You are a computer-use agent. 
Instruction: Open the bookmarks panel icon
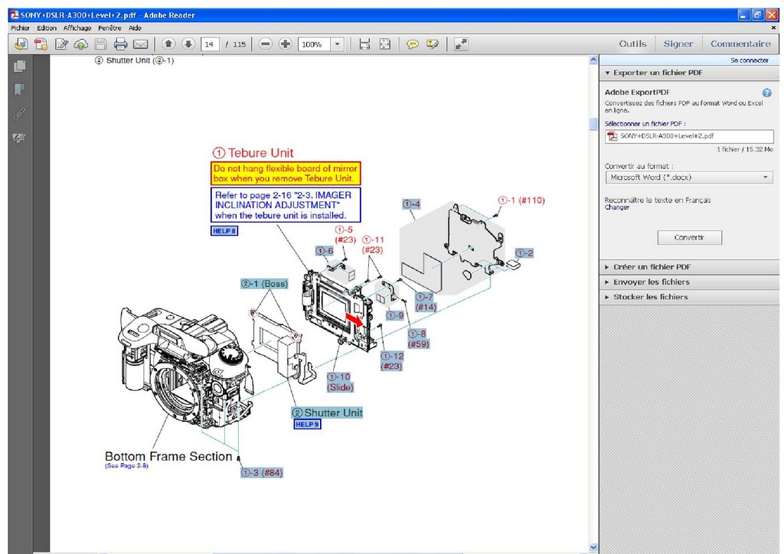(19, 90)
